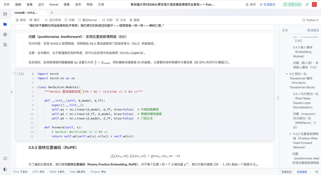Screen dimensions: 321x175
Task: Toggle dark mode with the half-circle icon
Action: tap(5, 169)
